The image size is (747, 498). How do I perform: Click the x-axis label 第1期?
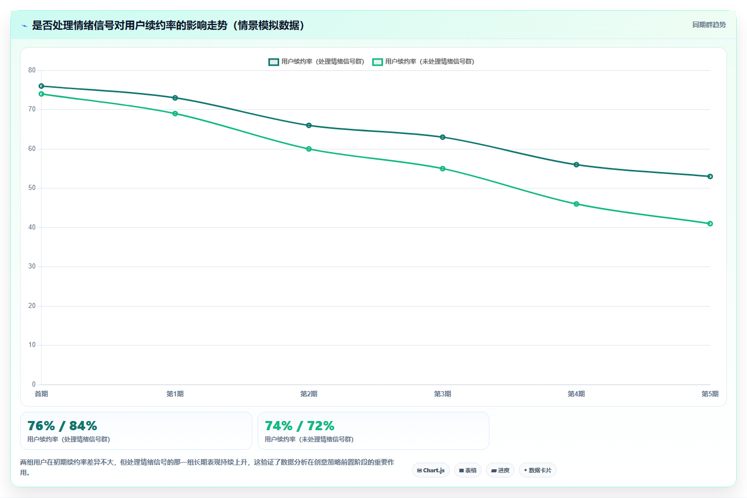[175, 394]
